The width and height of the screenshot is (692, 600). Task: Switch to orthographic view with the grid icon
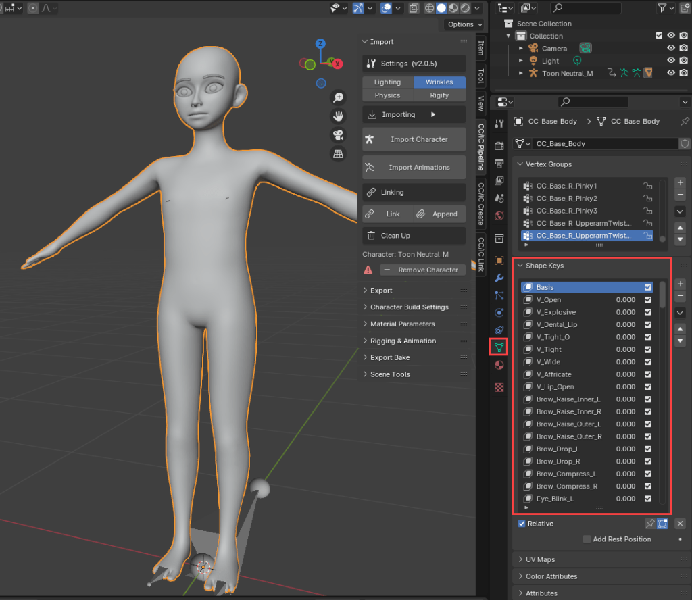[339, 154]
